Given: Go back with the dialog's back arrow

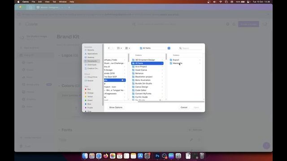Looking at the screenshot, I should [x=109, y=48].
